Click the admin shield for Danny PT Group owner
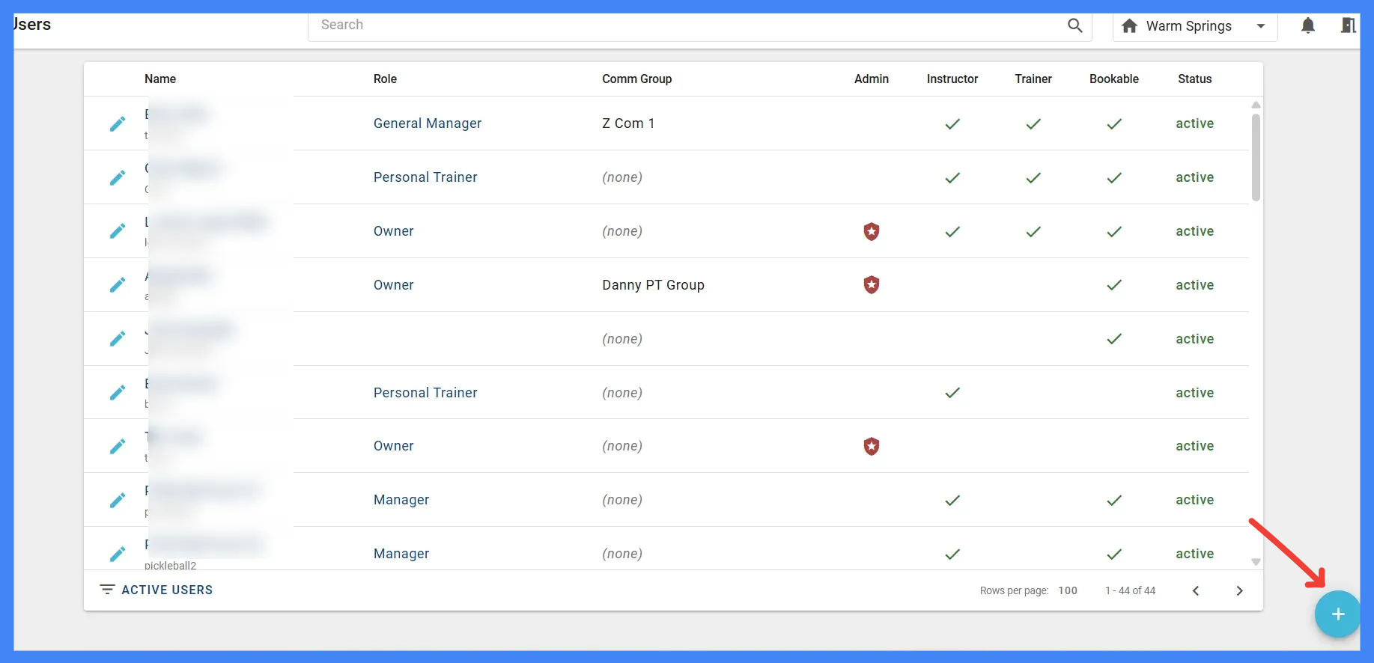This screenshot has height=663, width=1374. pos(872,285)
